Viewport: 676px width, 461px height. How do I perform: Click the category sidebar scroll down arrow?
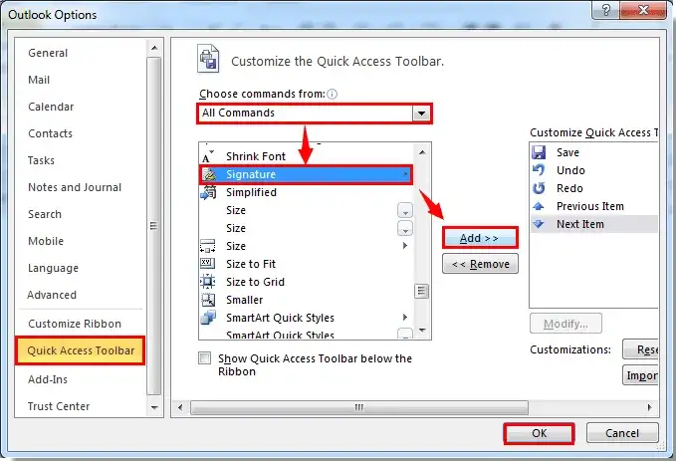(154, 407)
